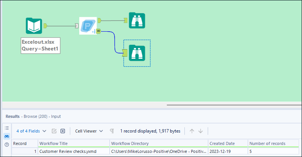Click the Excelout.xlsx Query=Sheet1 annotation

coord(41,46)
